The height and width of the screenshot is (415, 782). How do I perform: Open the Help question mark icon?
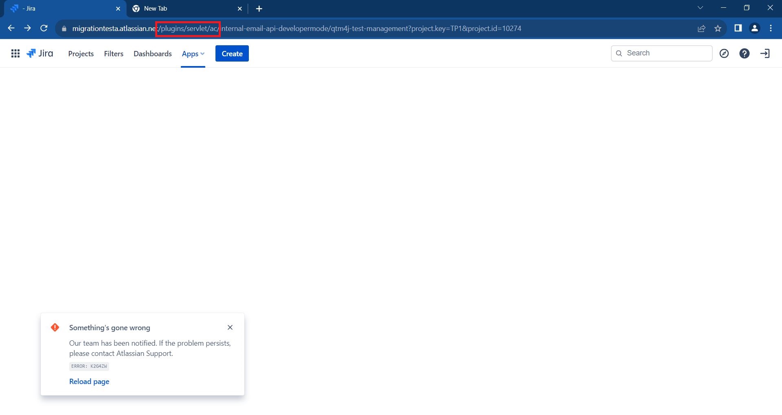(x=745, y=53)
